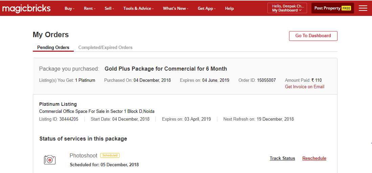Screen dimensions: 372x173
Task: Expand Tools & Advice menu
Action: [138, 8]
